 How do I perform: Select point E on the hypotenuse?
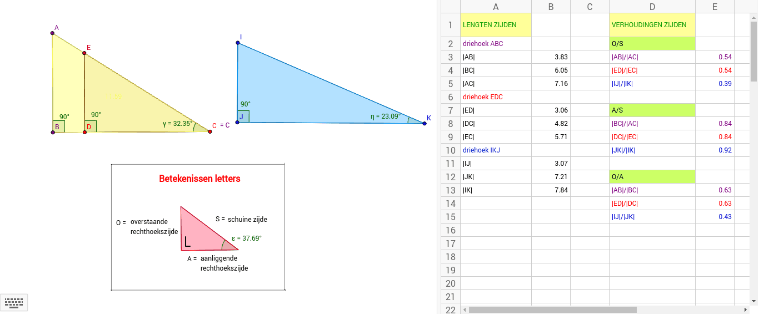[84, 53]
